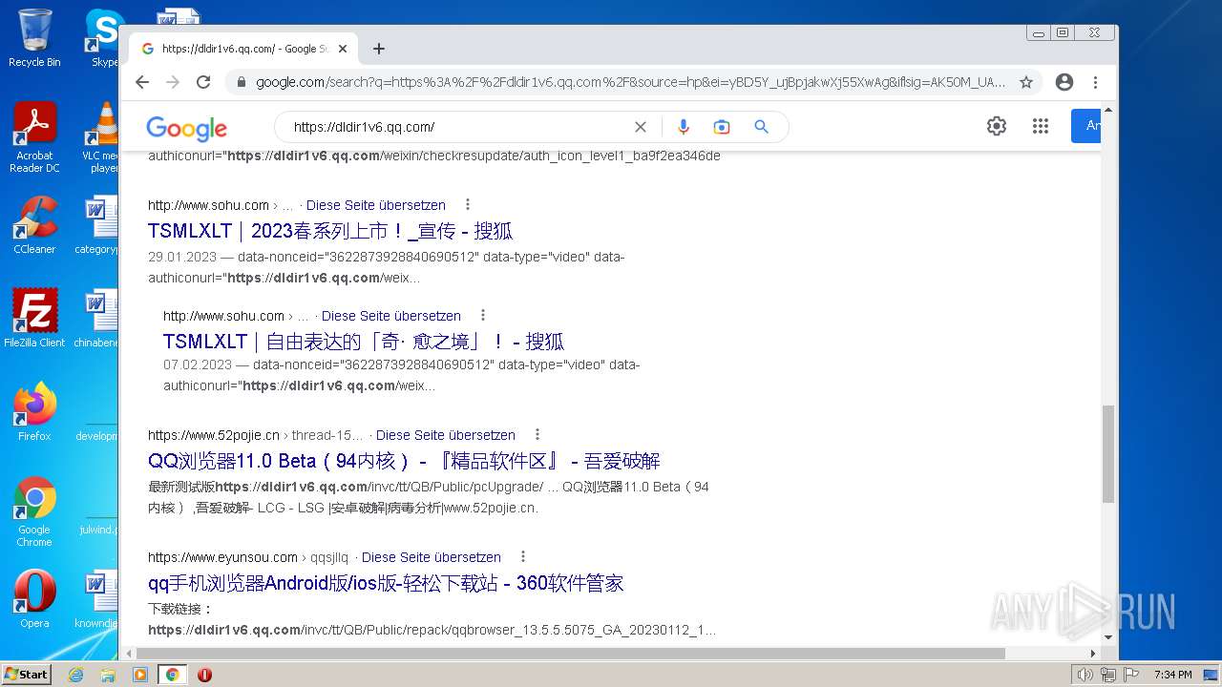Click the horizontal page scrollbar
This screenshot has width=1222, height=687.
tap(571, 654)
